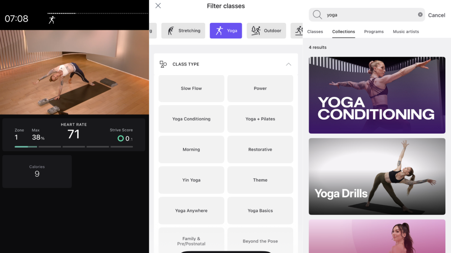The height and width of the screenshot is (253, 451).
Task: Click the heart rate zone bar
Action: pyautogui.click(x=74, y=147)
